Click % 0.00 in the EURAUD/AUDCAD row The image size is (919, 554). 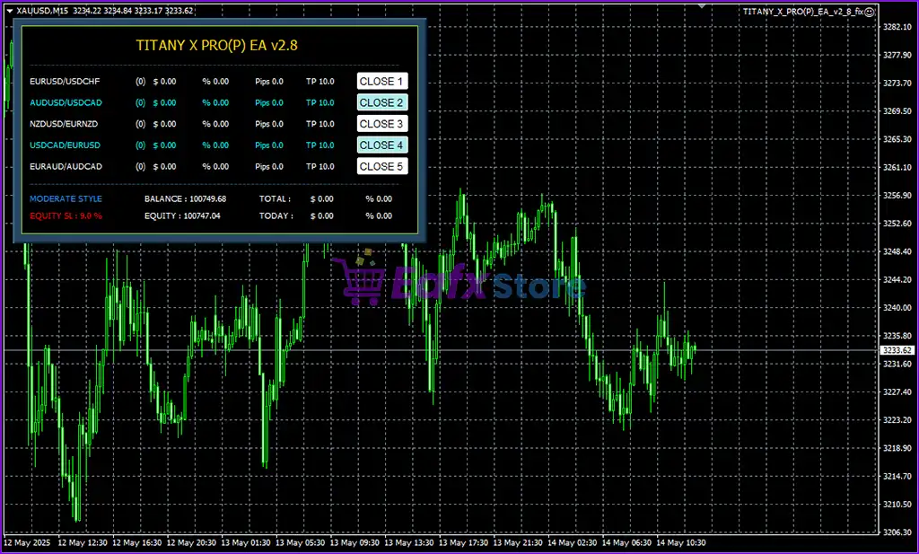click(x=215, y=166)
